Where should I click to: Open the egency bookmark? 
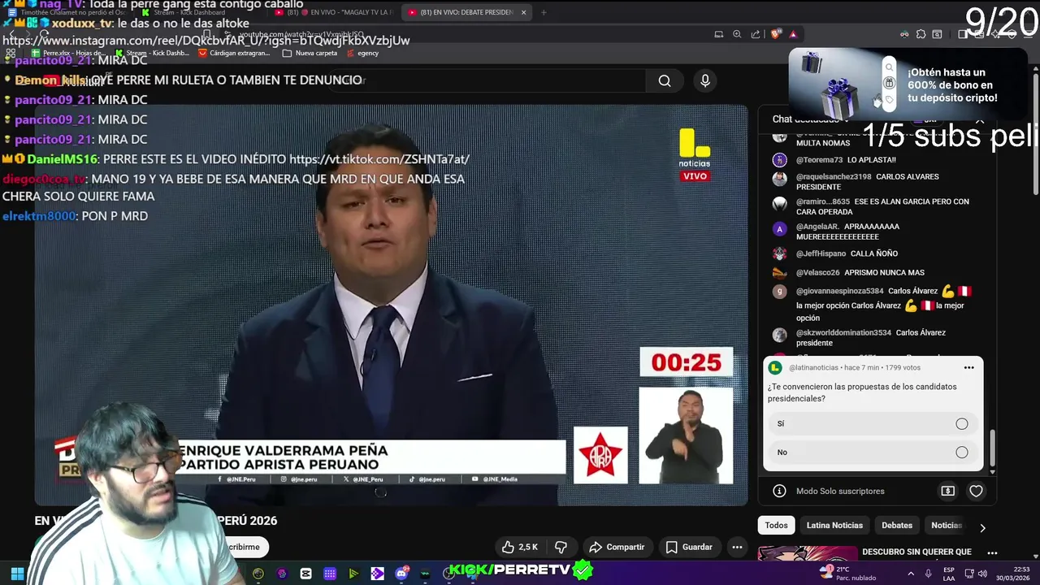pyautogui.click(x=362, y=53)
